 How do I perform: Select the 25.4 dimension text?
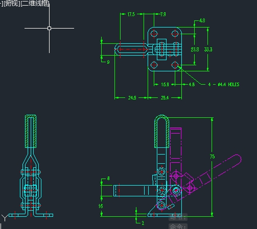pos(165,98)
